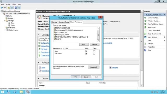This screenshot has width=167, height=94.
Task: Switch to the Resource Types tab
Action: pyautogui.click(x=64, y=22)
